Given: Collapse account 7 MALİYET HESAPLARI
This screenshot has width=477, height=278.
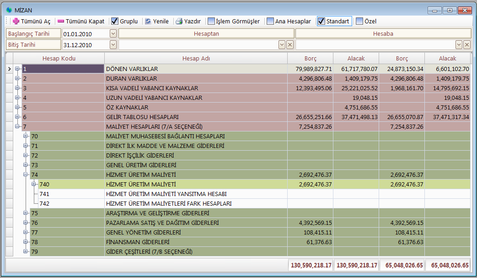Looking at the screenshot, I should (x=17, y=126).
